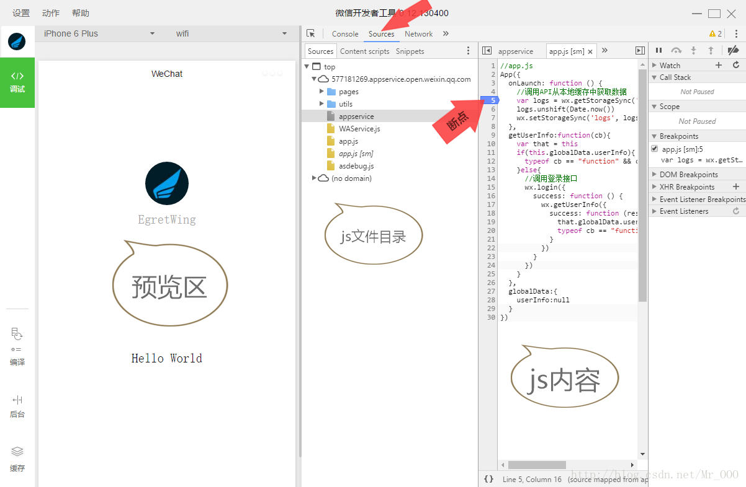
Task: Toggle the debugger sidebar icon
Action: click(x=640, y=51)
